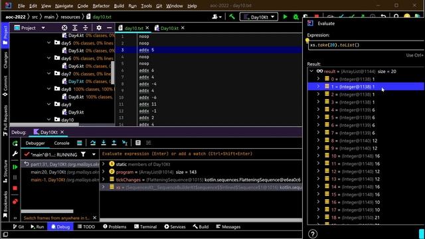Select opened file locate target icon

click(64, 28)
